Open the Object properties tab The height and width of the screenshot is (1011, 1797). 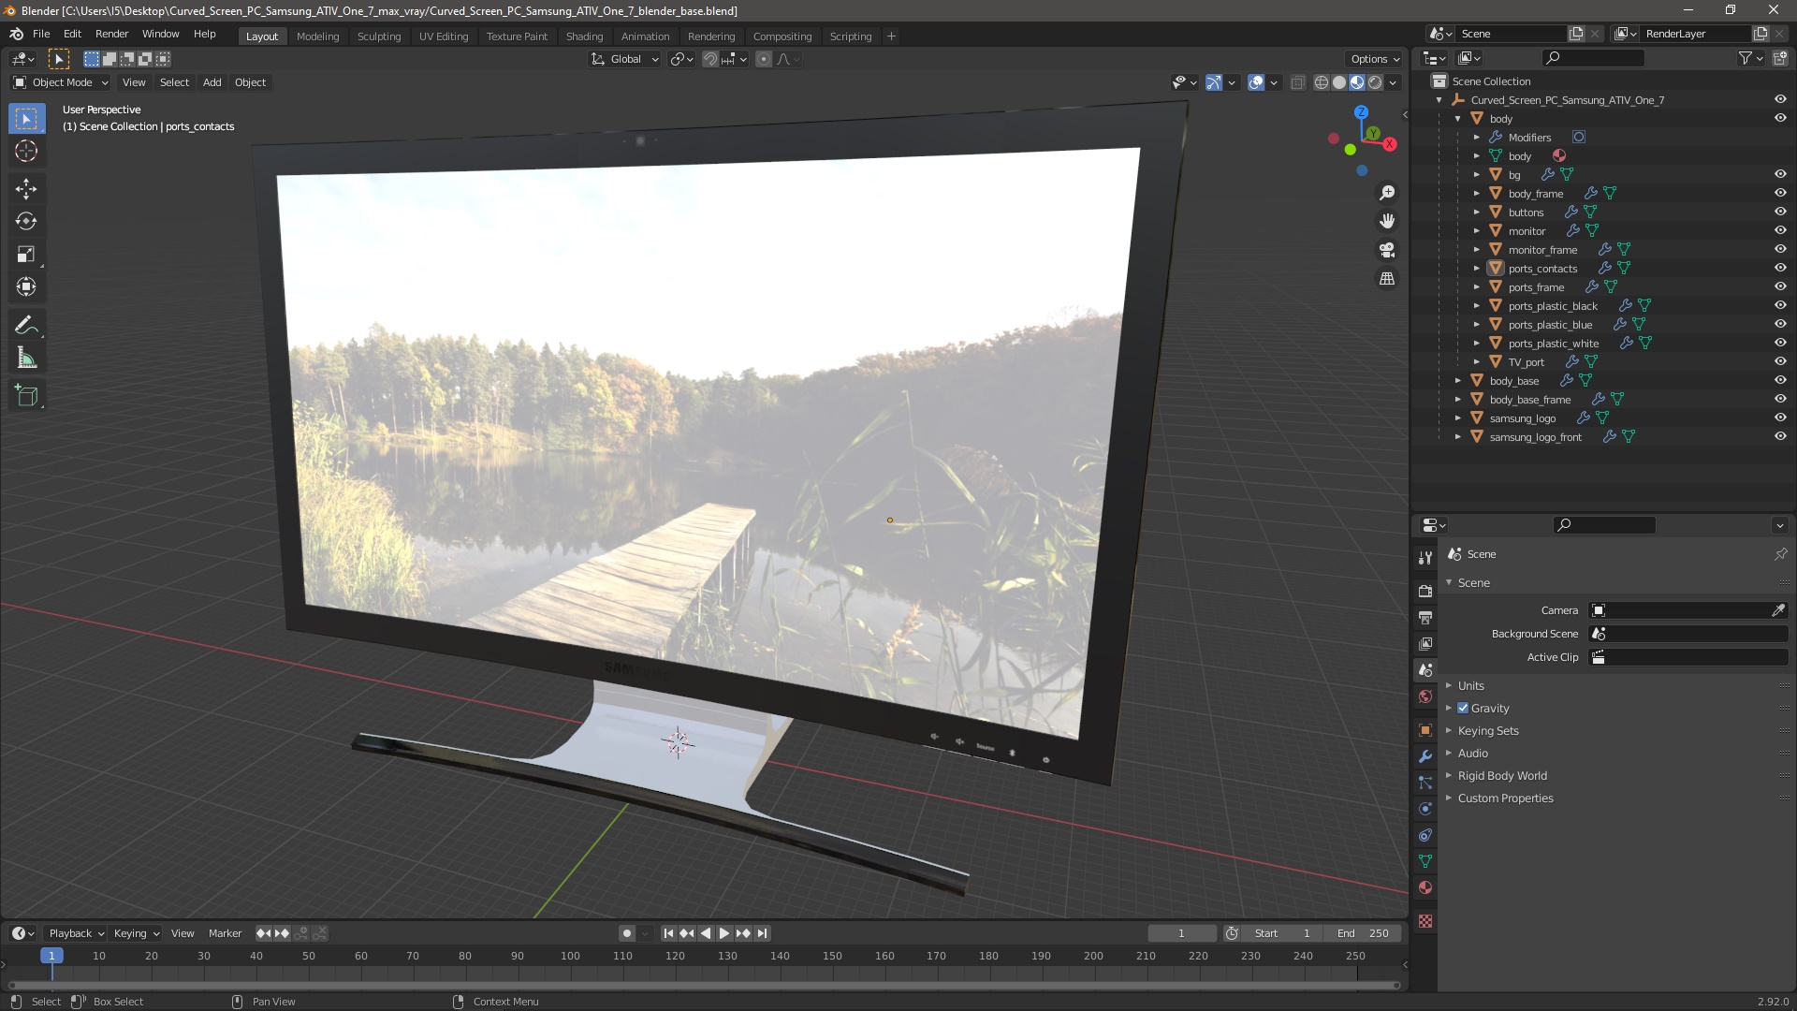pos(1425,730)
